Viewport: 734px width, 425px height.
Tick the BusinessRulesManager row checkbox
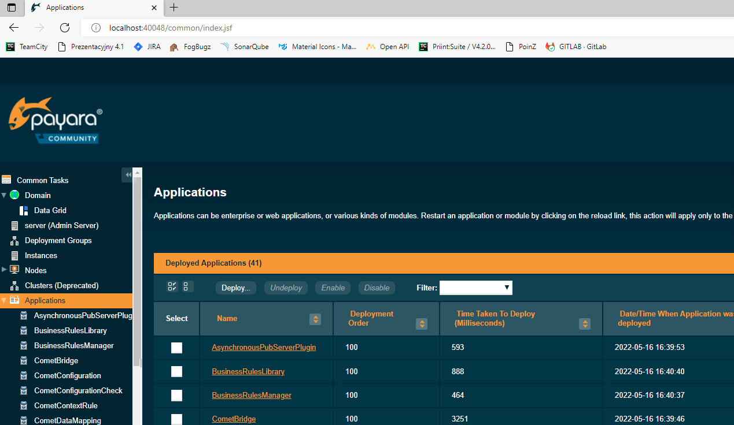click(x=177, y=396)
